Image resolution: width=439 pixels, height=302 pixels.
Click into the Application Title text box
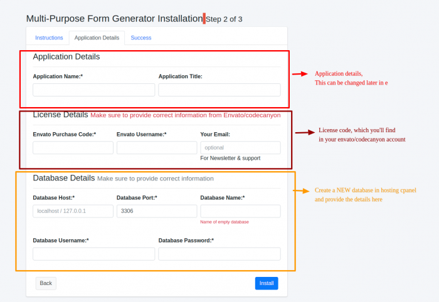(219, 90)
